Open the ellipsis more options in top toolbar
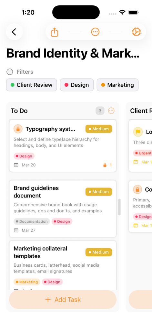152x331 pixels. pyautogui.click(x=95, y=32)
